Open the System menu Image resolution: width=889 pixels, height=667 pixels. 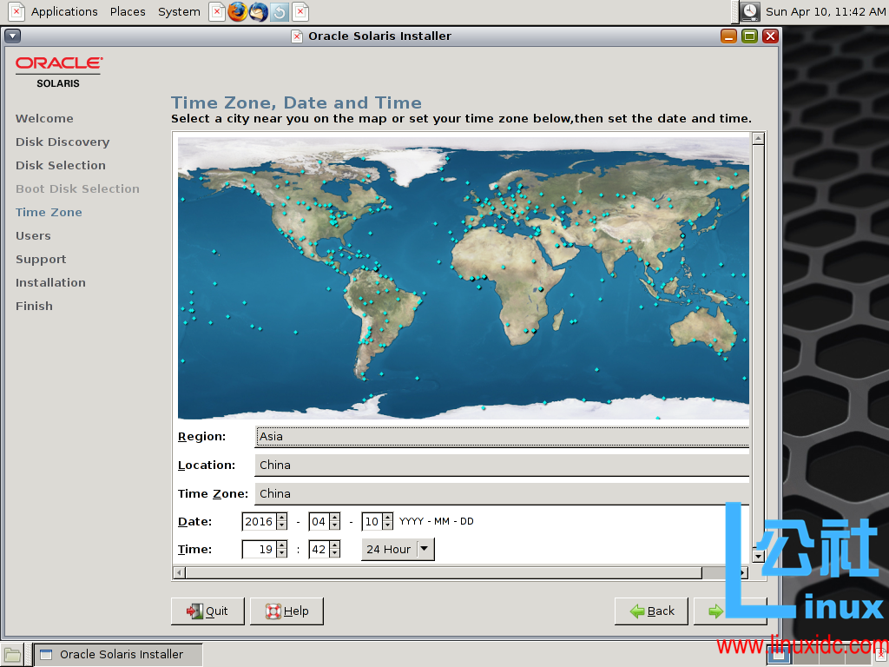coord(179,11)
